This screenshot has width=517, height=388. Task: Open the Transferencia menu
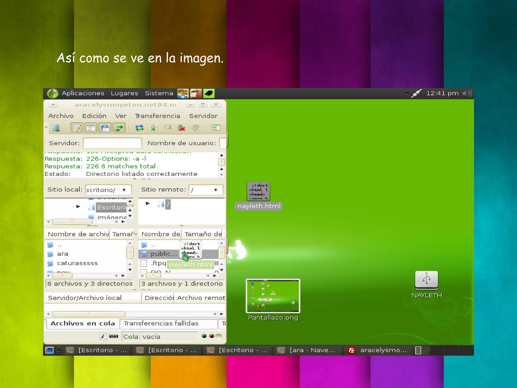pyautogui.click(x=157, y=116)
